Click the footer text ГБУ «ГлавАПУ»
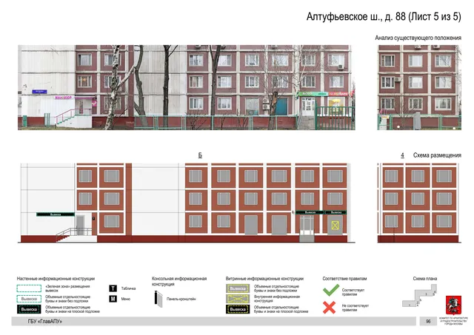This screenshot has width=474, height=335. 44,322
